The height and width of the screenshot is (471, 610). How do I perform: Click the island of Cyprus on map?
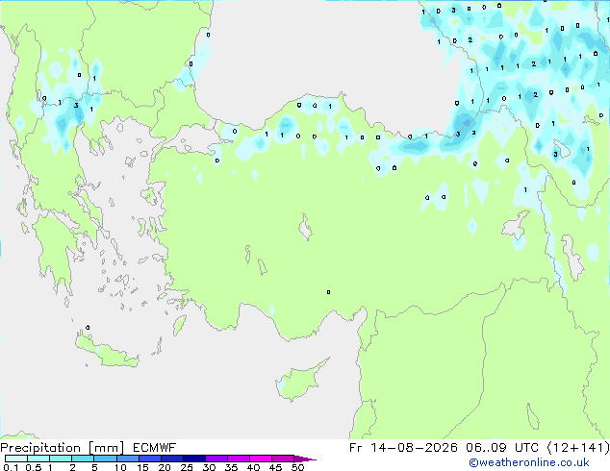coord(299,381)
